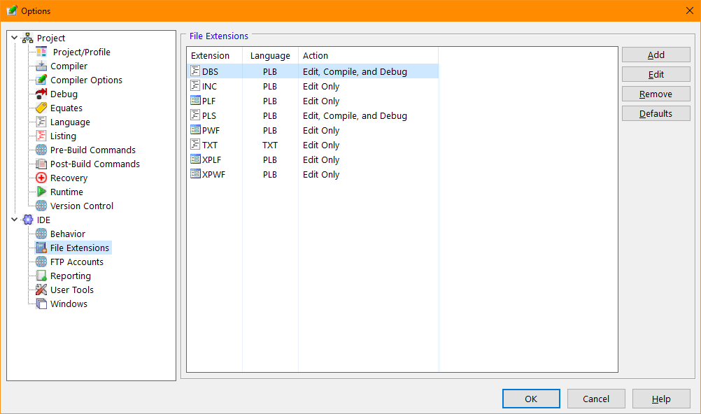The height and width of the screenshot is (414, 701).
Task: Select File Extensions in the sidebar
Action: coord(79,248)
